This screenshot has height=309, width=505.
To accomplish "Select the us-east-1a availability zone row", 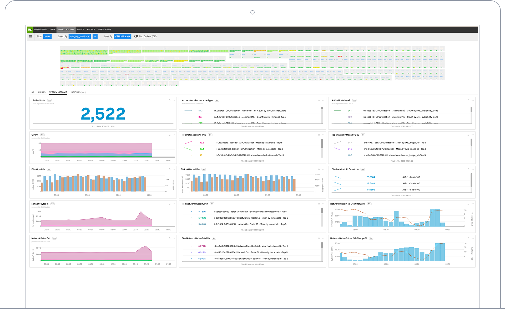I will [401, 111].
